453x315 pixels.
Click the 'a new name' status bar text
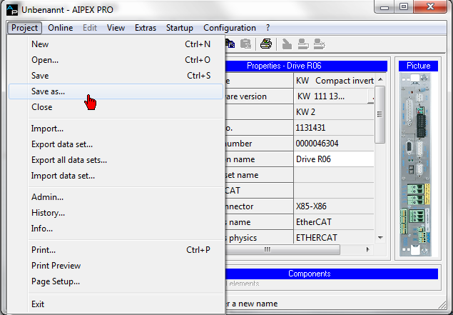pyautogui.click(x=254, y=304)
